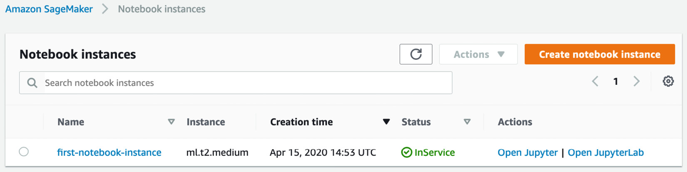Click page number 1
This screenshot has height=172, width=687.
(x=615, y=81)
